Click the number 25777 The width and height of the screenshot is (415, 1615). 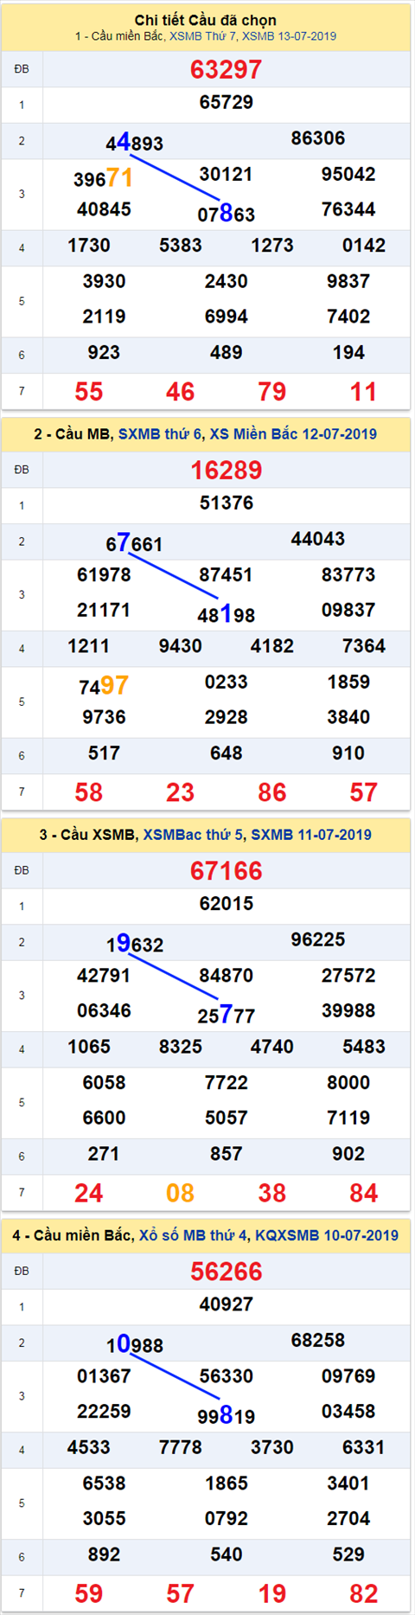pos(227,1014)
